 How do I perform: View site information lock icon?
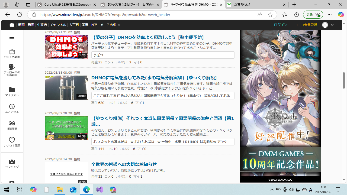pyautogui.click(x=34, y=15)
